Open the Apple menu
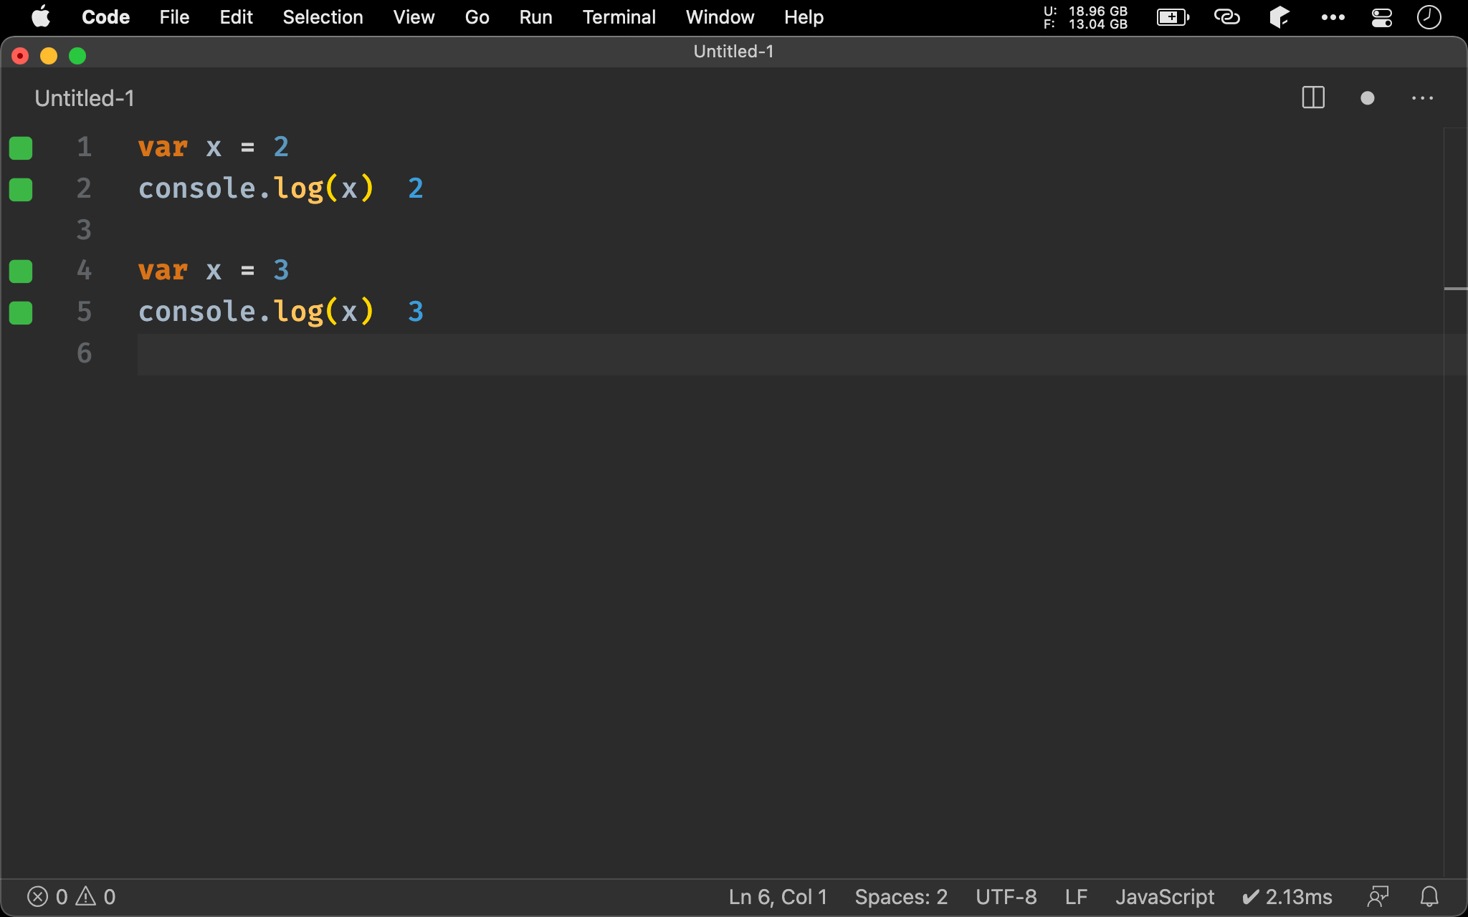1468x917 pixels. point(41,17)
